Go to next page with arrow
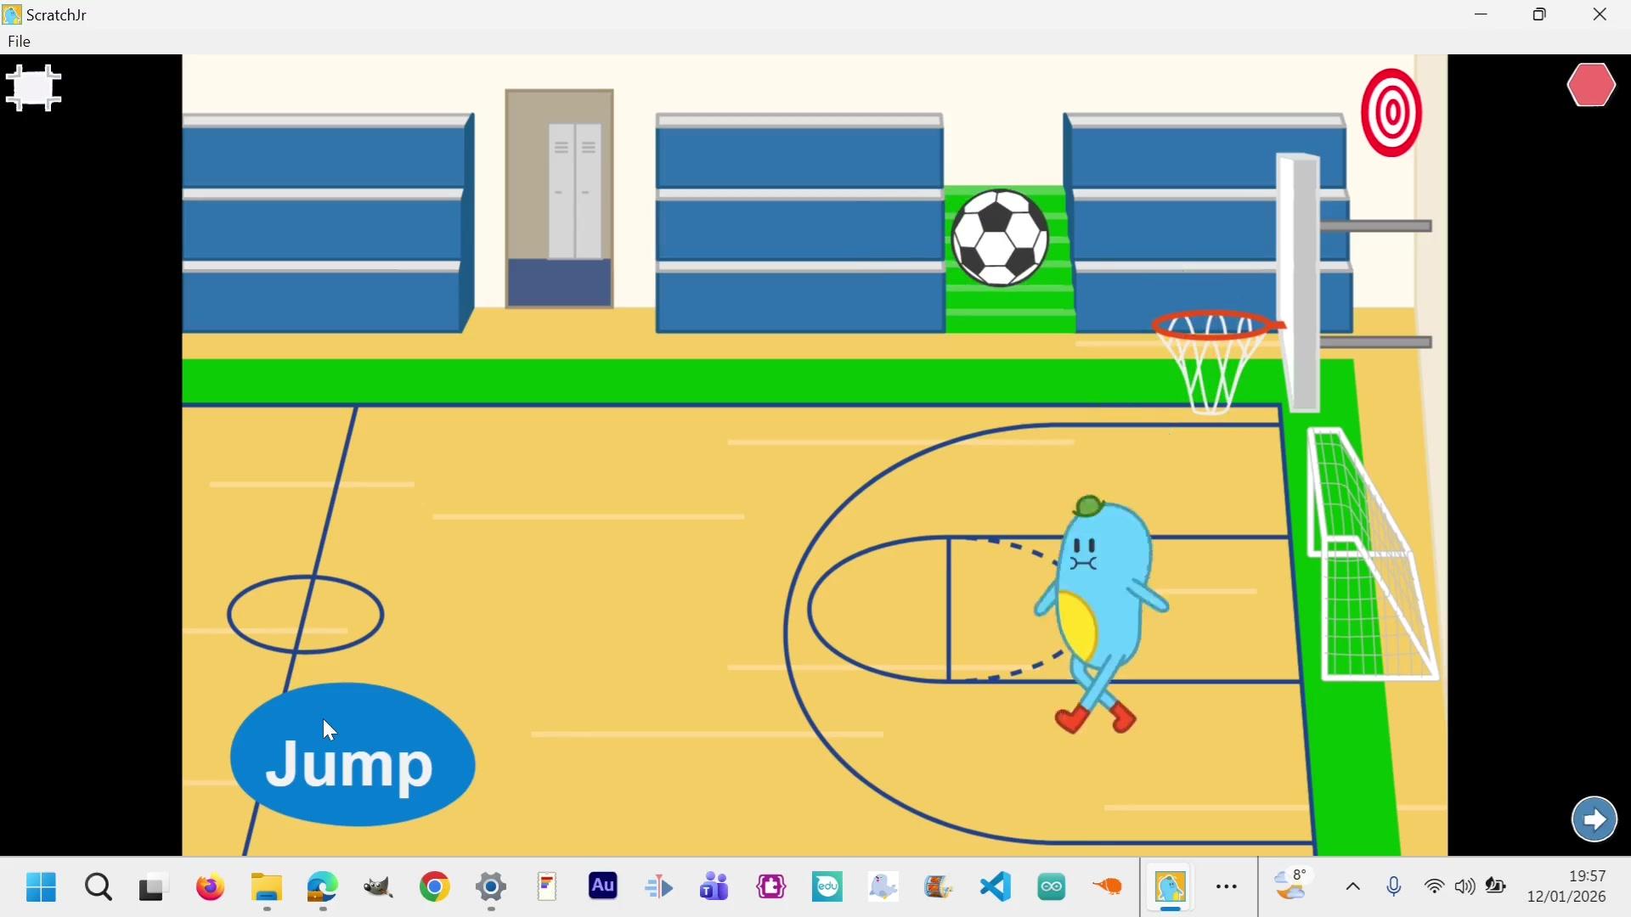 [x=1594, y=819]
